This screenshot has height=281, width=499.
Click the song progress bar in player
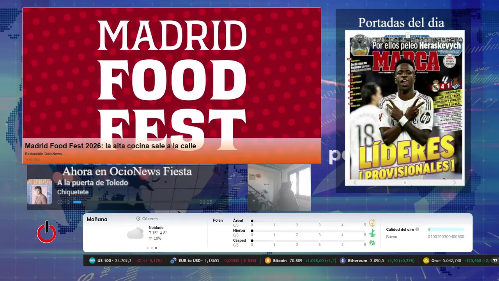135,202
